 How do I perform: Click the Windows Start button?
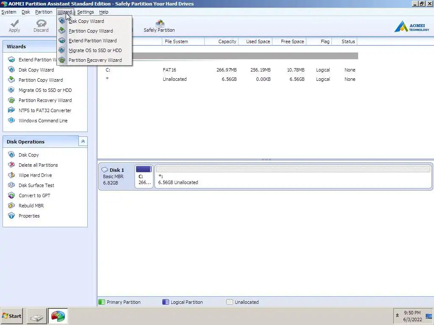point(12,316)
